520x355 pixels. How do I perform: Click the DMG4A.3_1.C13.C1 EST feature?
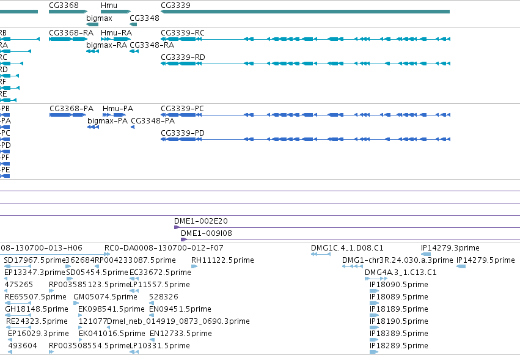tap(376, 279)
